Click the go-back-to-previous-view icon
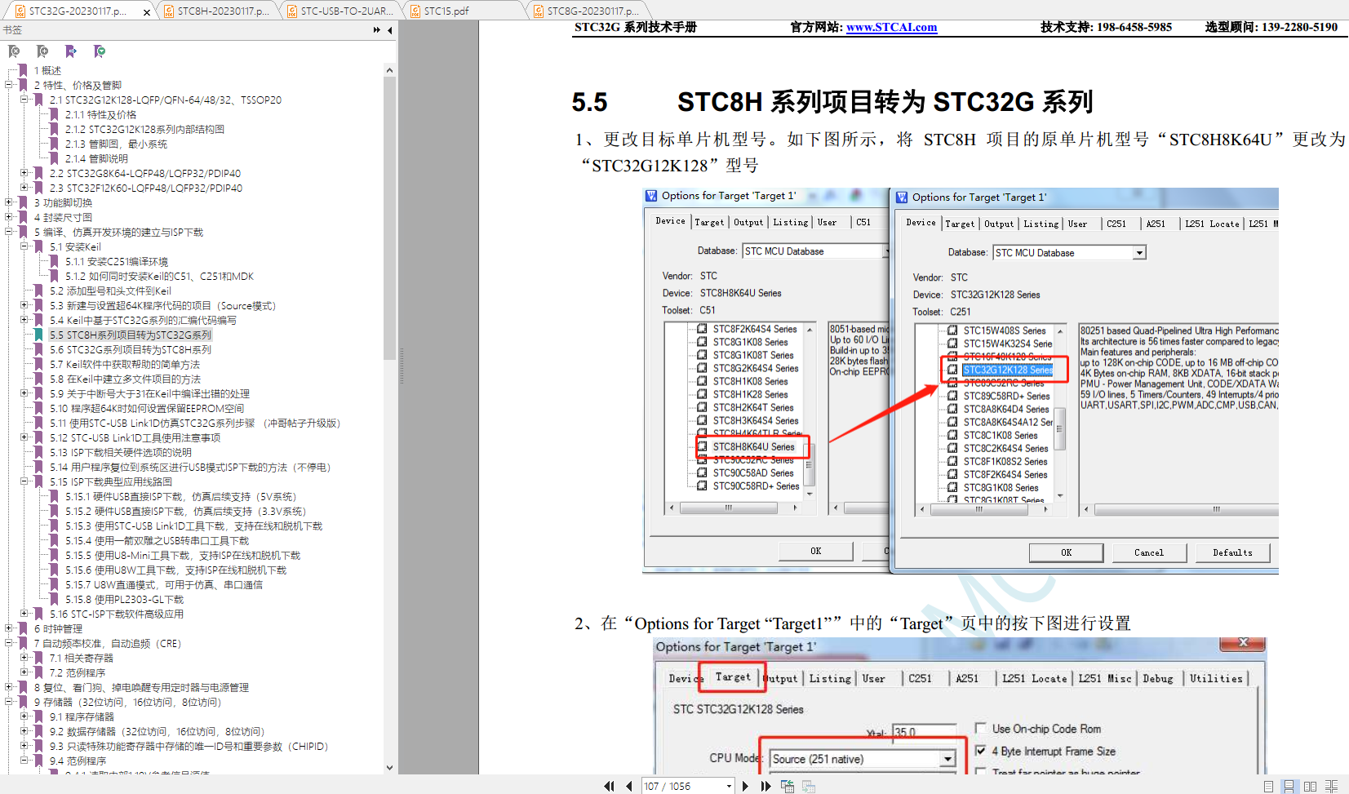Image resolution: width=1349 pixels, height=794 pixels. click(x=787, y=786)
